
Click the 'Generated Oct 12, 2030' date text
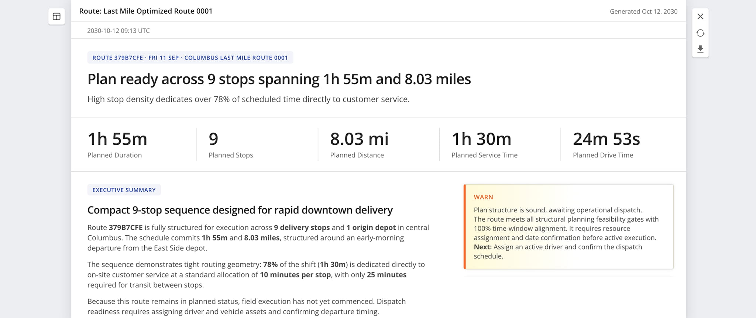pos(643,11)
